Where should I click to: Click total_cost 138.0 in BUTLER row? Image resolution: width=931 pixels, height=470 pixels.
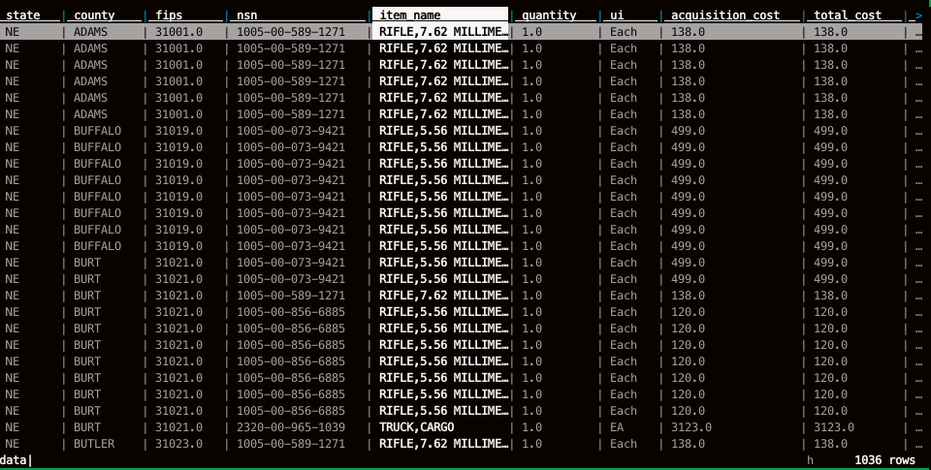click(x=830, y=444)
